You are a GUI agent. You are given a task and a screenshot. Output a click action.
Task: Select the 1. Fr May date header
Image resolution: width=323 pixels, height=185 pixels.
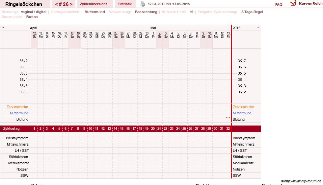coord(153,35)
